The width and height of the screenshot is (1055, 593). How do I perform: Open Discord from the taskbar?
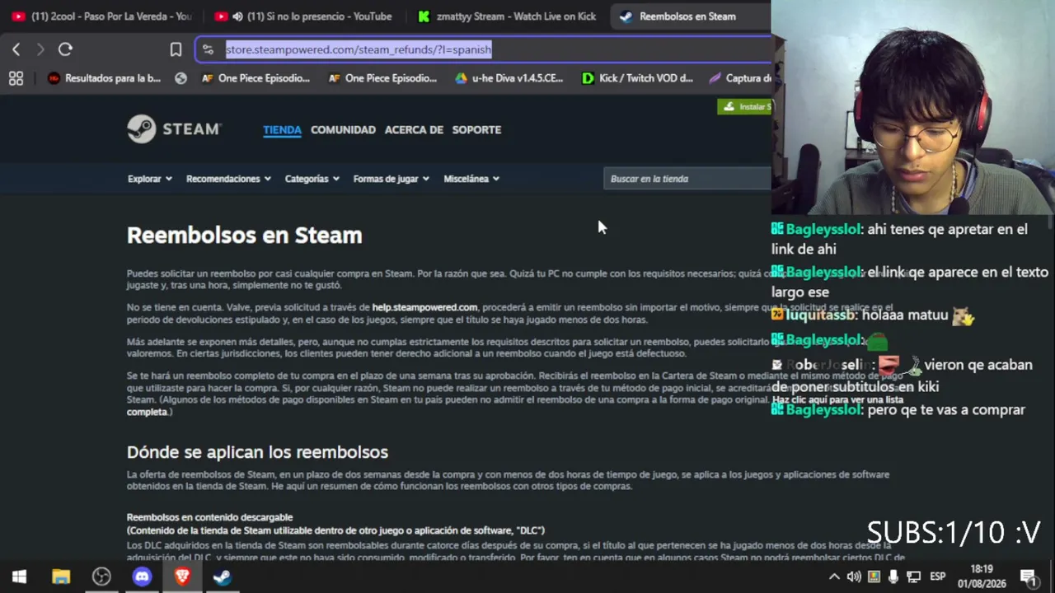point(142,577)
